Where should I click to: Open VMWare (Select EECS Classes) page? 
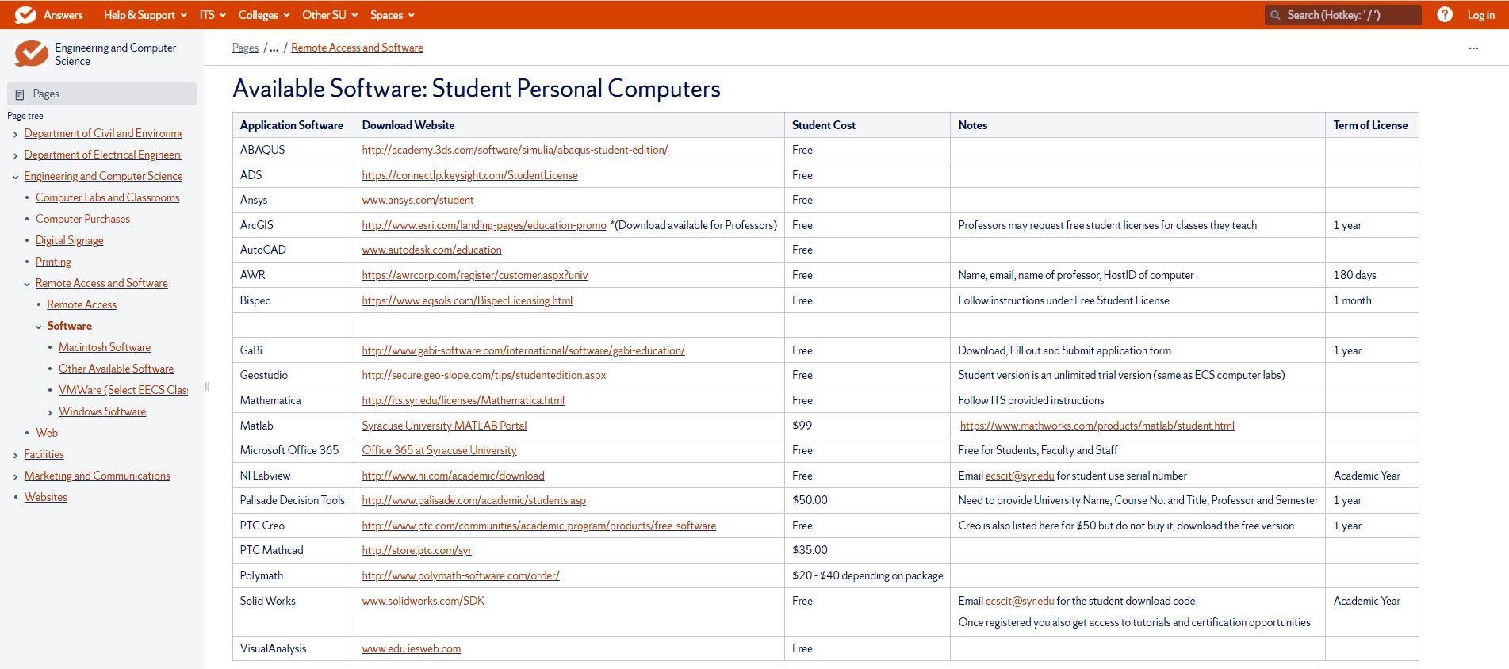pos(123,390)
